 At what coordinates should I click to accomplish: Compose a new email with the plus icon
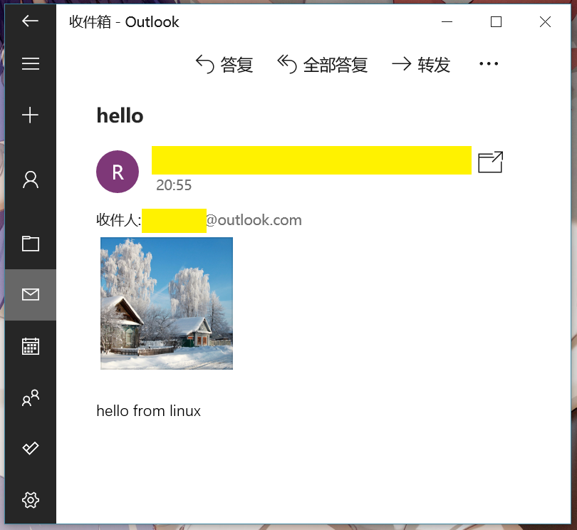pyautogui.click(x=30, y=115)
